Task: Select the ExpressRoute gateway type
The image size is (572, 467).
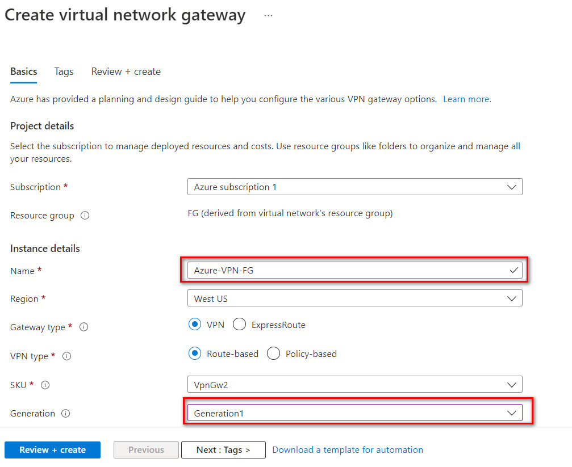Action: 240,324
